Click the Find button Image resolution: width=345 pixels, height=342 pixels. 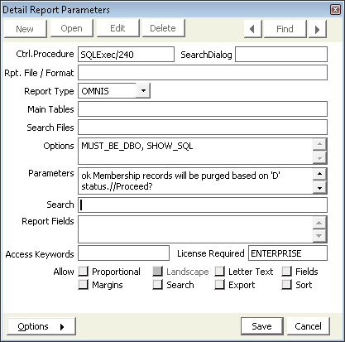[x=285, y=29]
